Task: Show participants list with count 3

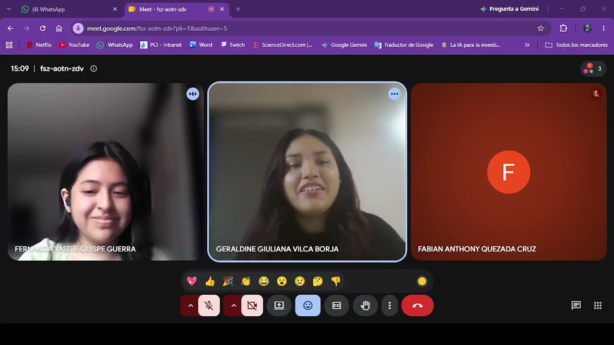Action: coord(593,69)
